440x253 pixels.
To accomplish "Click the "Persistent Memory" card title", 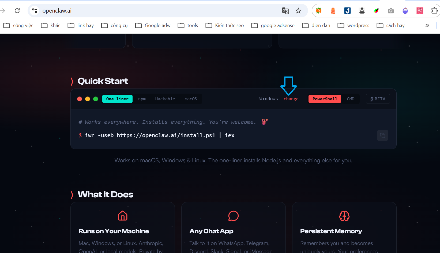I will [x=331, y=231].
